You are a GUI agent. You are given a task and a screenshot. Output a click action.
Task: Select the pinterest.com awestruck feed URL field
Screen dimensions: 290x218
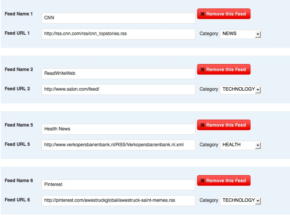point(118,201)
